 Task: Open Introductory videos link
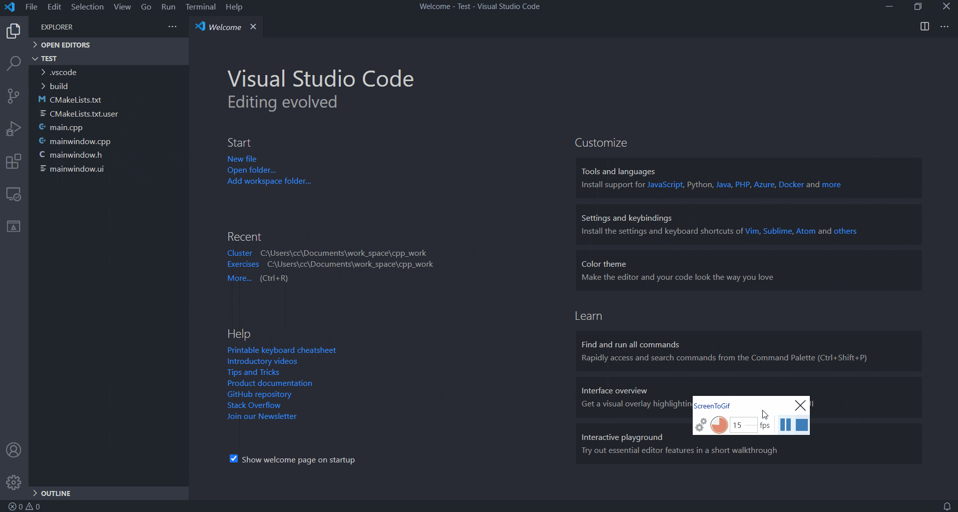(262, 361)
